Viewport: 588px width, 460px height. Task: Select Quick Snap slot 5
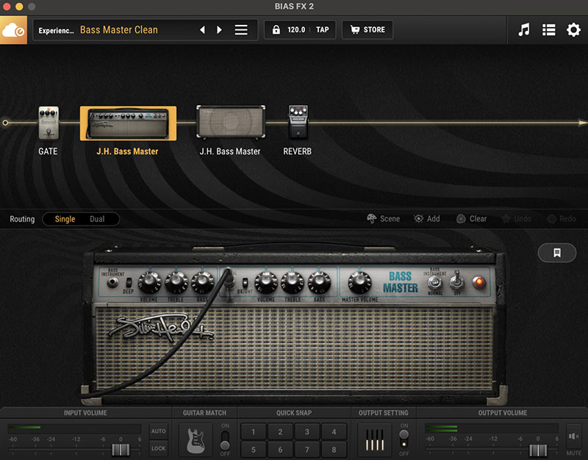(254, 450)
